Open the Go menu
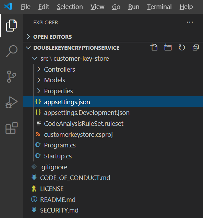Viewport: 203px width, 218px height. [116, 7]
